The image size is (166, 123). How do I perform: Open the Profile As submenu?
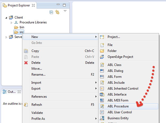pyautogui.click(x=61, y=119)
